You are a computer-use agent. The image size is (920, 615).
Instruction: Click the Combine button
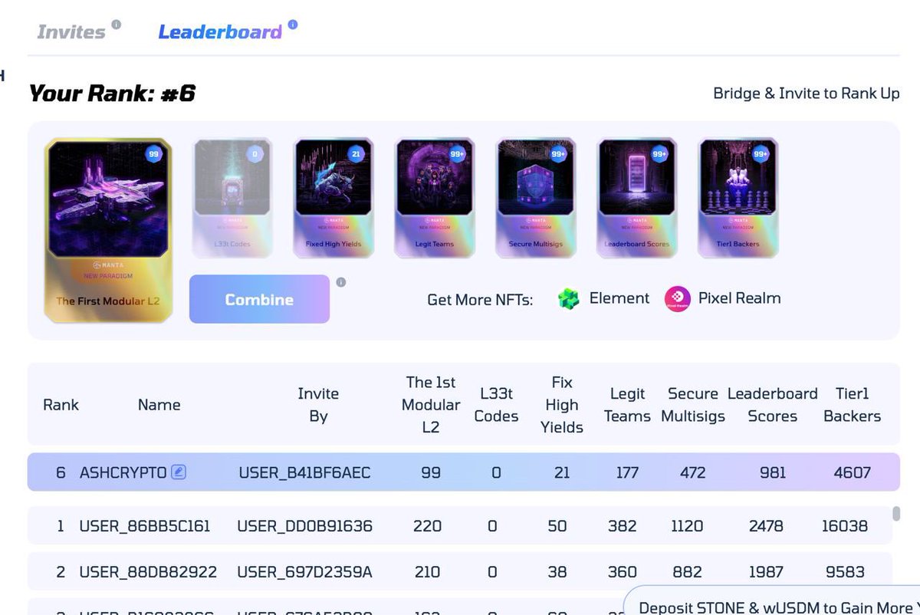[259, 299]
